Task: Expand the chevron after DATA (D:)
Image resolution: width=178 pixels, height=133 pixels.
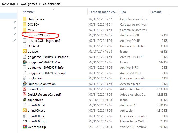Action: click(18, 4)
